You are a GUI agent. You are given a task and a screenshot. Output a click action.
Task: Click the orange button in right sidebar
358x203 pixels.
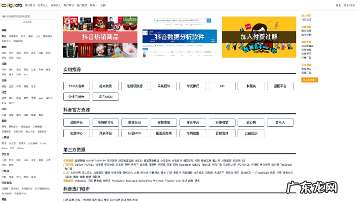(x=310, y=80)
